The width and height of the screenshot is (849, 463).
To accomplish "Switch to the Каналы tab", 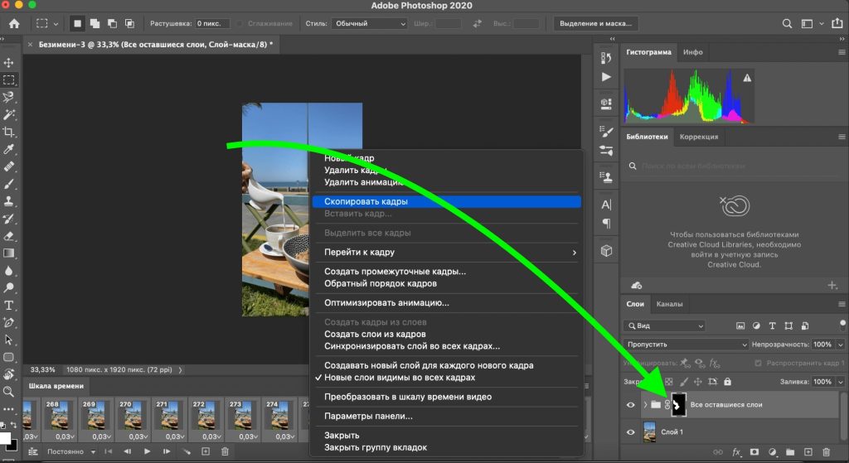I will point(670,304).
